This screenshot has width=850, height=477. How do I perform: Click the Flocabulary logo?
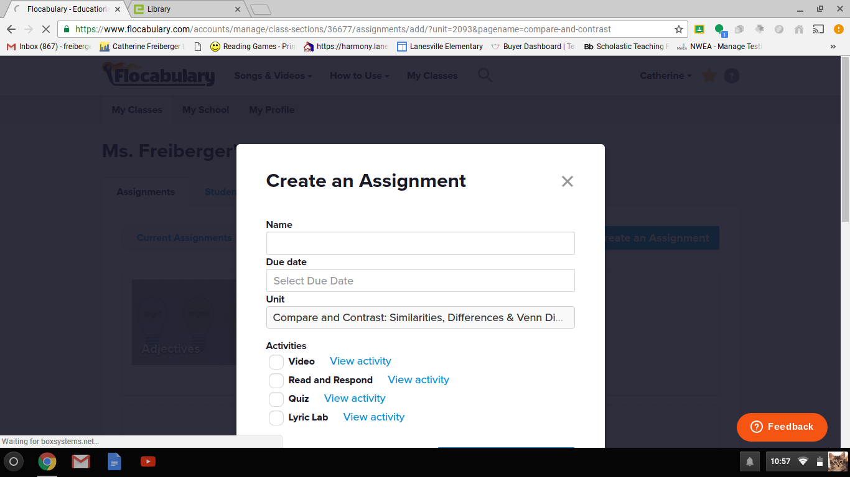[159, 75]
